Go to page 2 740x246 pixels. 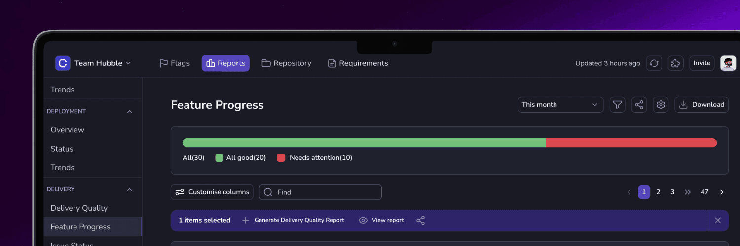[658, 192]
